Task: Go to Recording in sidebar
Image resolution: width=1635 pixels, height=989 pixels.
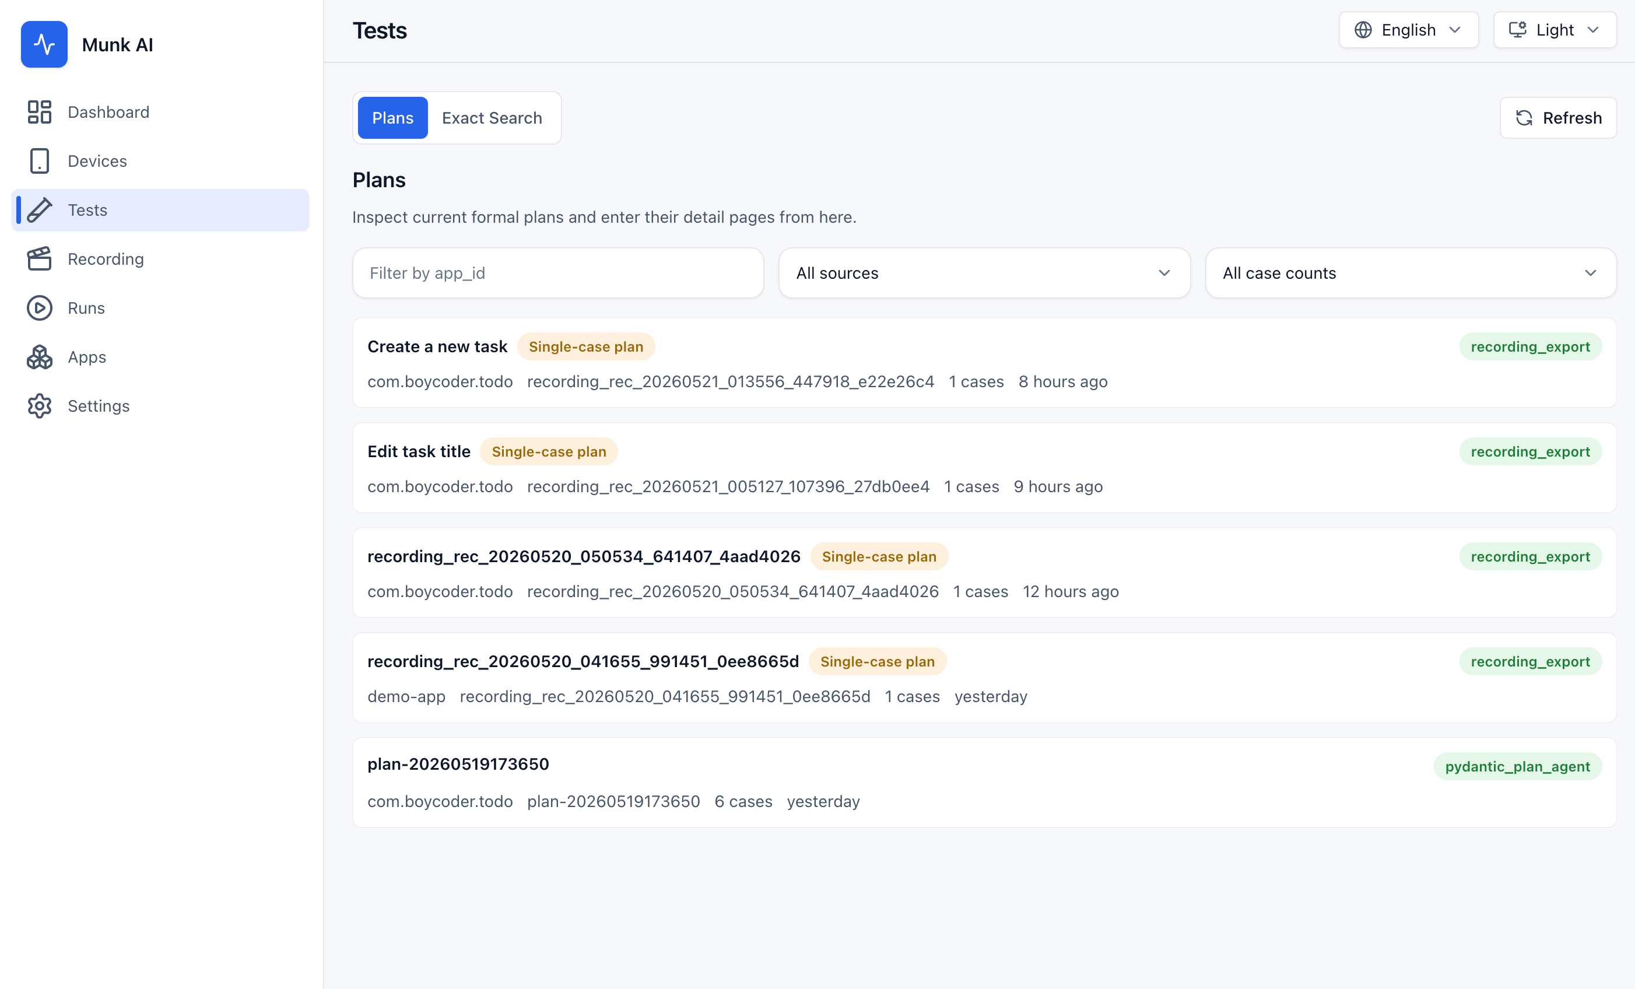Action: pyautogui.click(x=160, y=259)
